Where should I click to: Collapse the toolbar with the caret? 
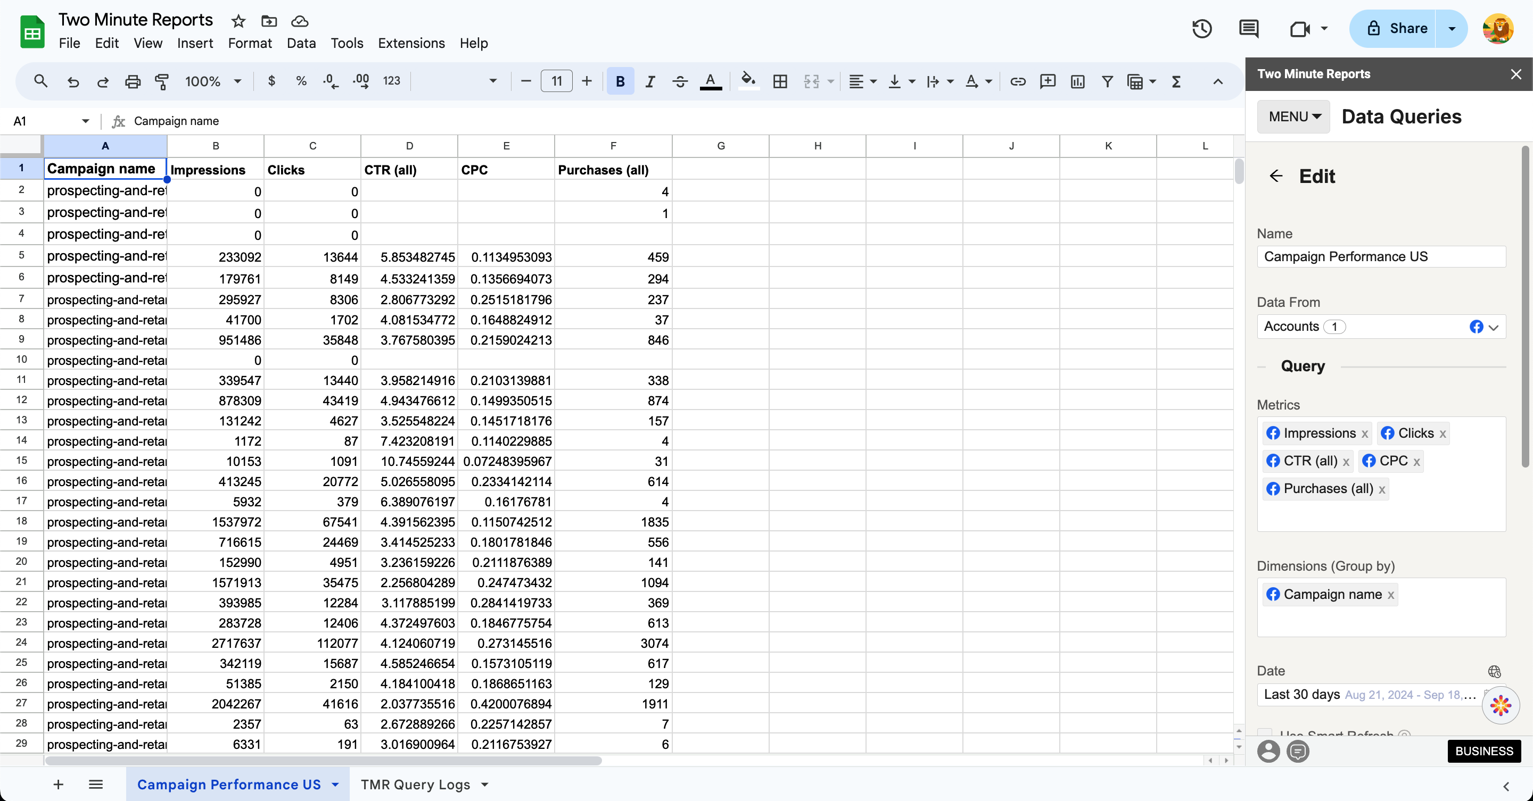[1217, 81]
